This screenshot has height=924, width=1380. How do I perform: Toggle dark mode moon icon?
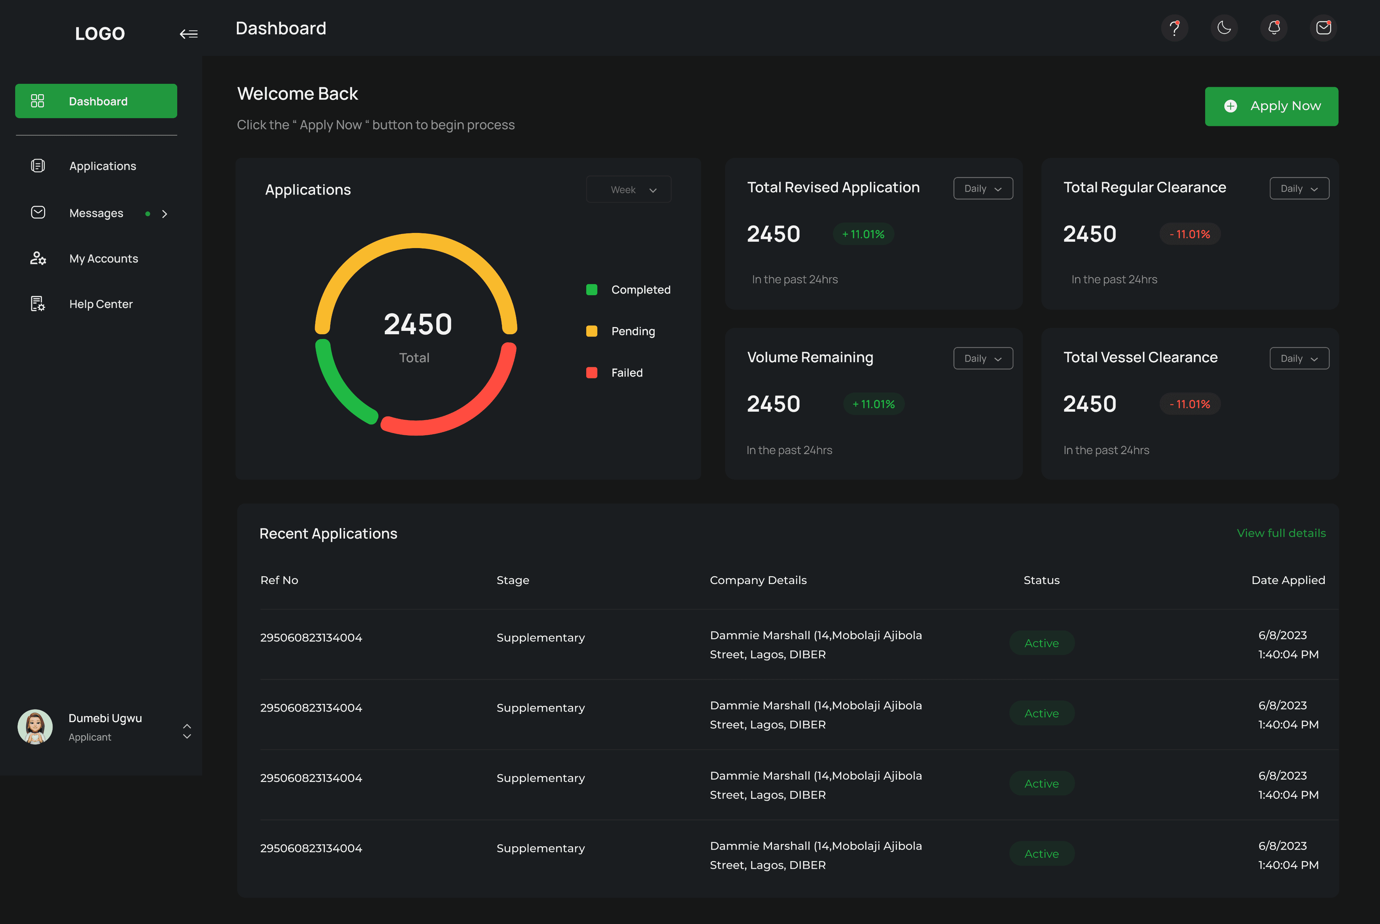[x=1224, y=28]
